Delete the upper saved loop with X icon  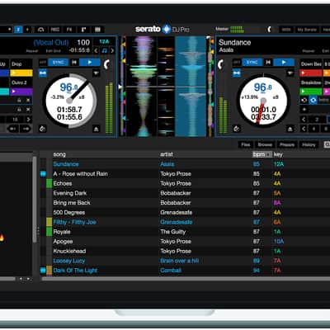(28, 101)
